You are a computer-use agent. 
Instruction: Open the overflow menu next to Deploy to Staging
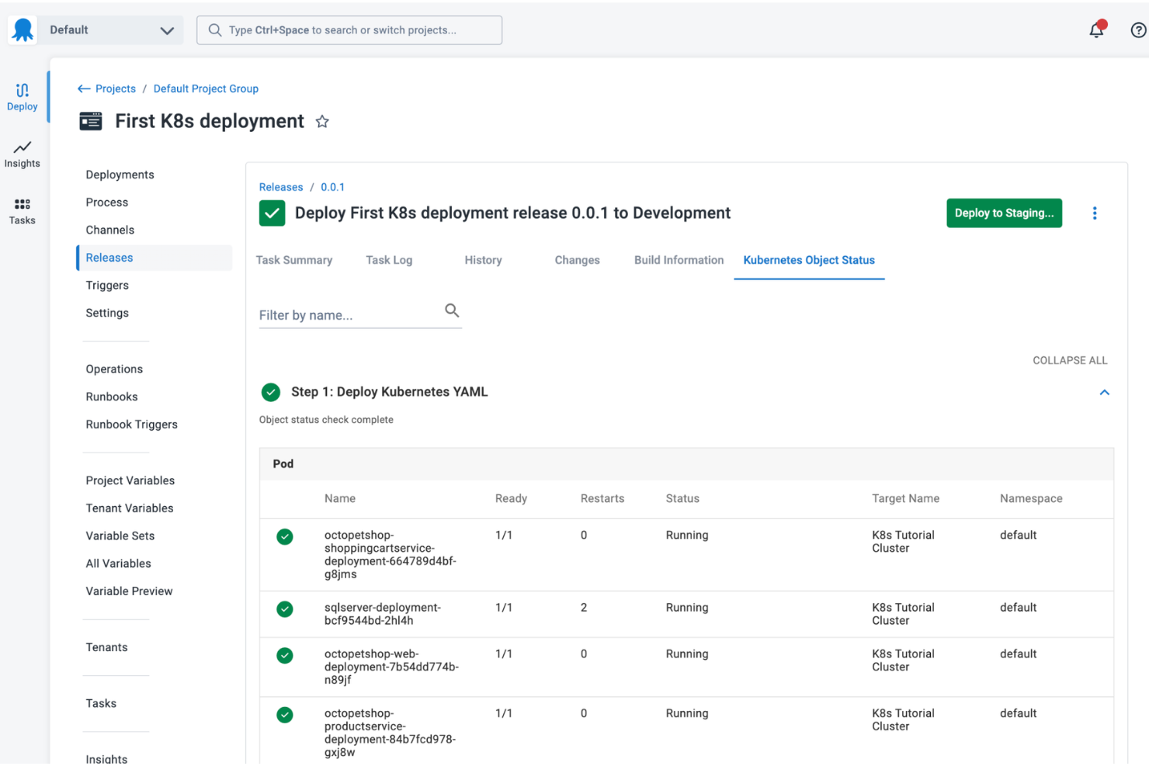tap(1095, 212)
